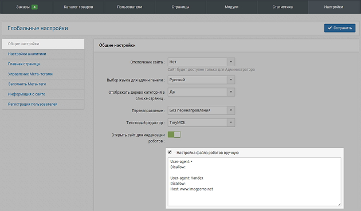361x211 pixels.
Task: Open the Модули menu
Action: point(231,7)
